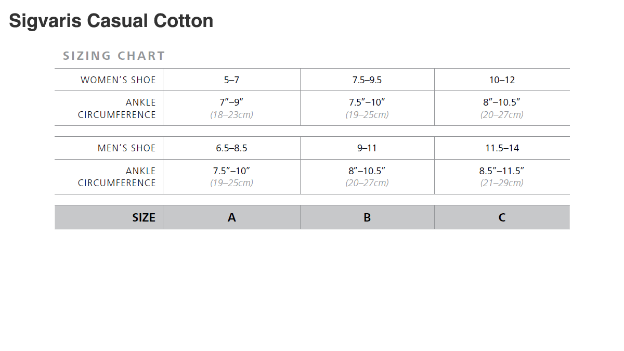Select size 'A' in the size row
The height and width of the screenshot is (351, 624).
click(231, 217)
